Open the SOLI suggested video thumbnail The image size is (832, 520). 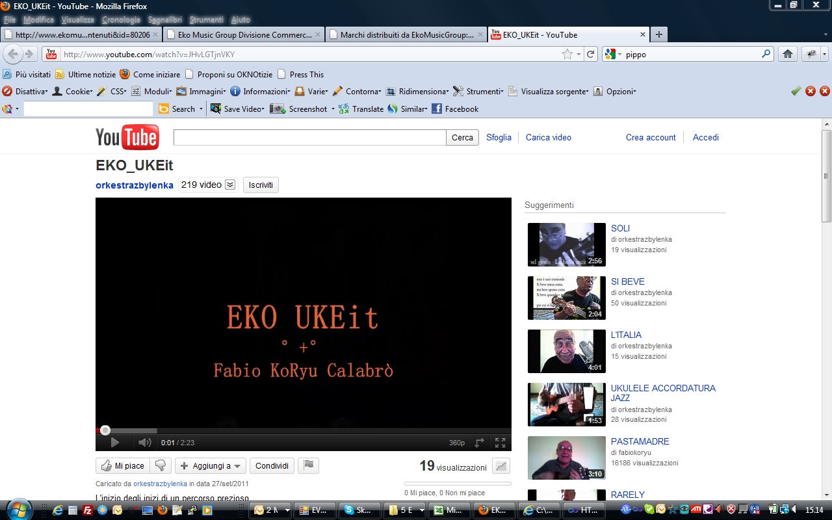click(566, 244)
